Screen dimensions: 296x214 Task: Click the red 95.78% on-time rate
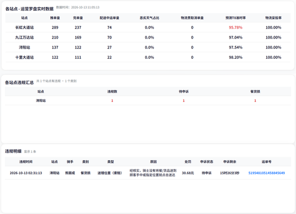point(236,27)
